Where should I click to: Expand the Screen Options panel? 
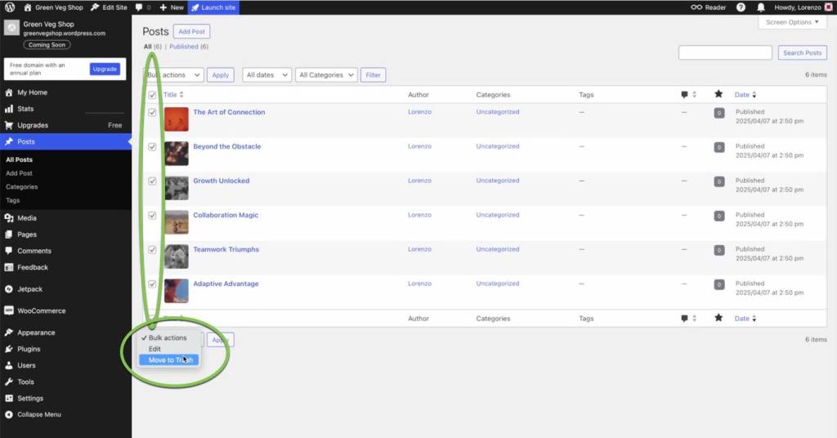pyautogui.click(x=792, y=22)
